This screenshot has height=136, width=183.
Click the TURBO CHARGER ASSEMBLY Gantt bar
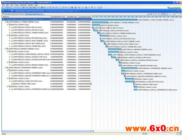coord(114,20)
